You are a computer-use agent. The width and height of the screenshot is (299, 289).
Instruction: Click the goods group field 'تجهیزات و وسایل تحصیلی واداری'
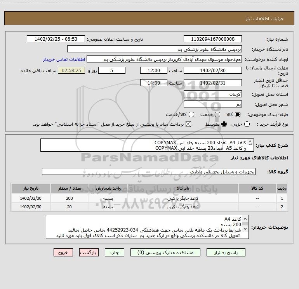[x=149, y=171]
